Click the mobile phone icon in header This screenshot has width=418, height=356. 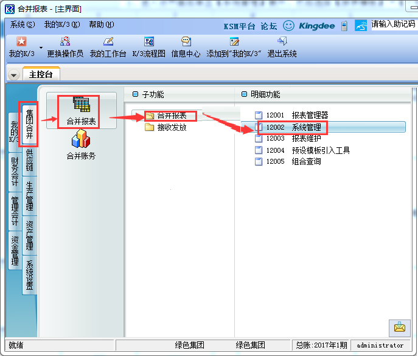tap(344, 26)
